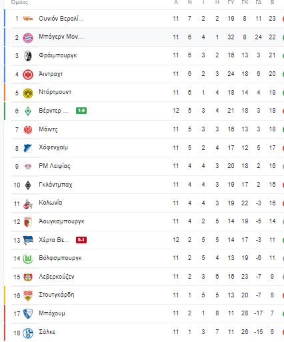Image resolution: width=284 pixels, height=342 pixels.
Task: Select the Άουγκσμπουργκ team name
Action: [61, 221]
